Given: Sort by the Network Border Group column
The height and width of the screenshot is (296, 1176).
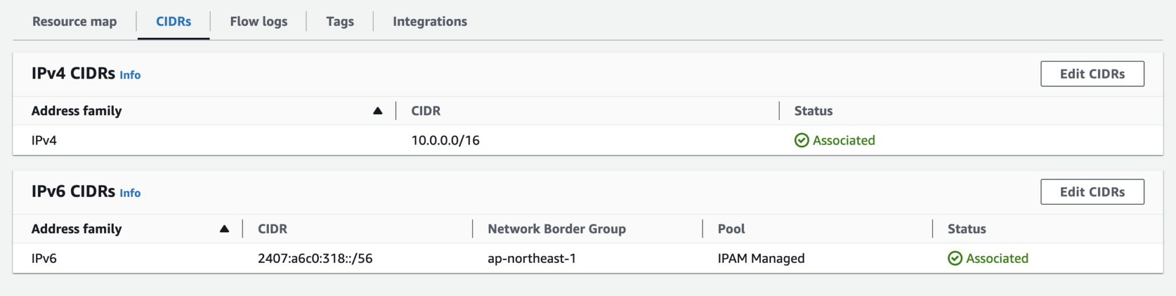Looking at the screenshot, I should point(556,229).
